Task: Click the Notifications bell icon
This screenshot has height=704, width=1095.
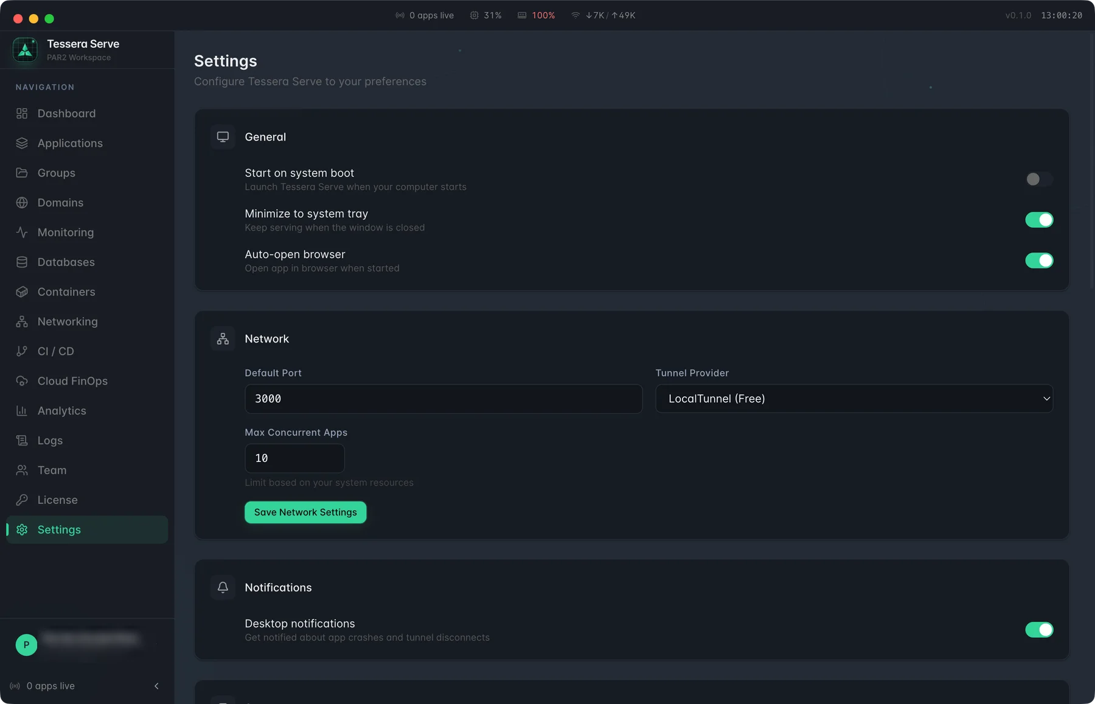Action: point(223,587)
